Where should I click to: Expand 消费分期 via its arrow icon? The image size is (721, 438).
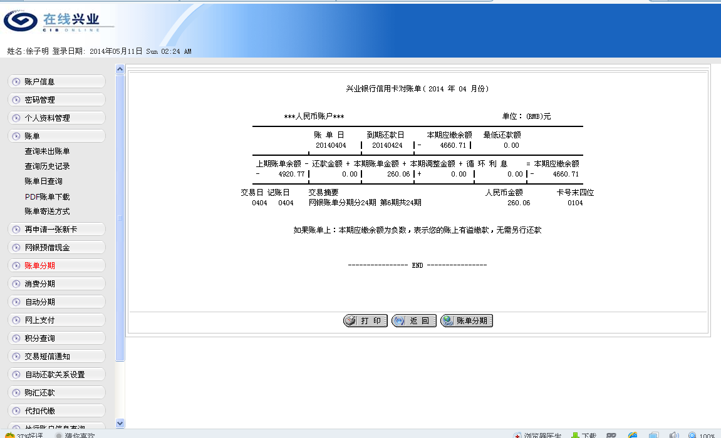(16, 283)
